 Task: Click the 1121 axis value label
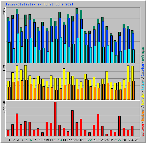tap(4, 68)
